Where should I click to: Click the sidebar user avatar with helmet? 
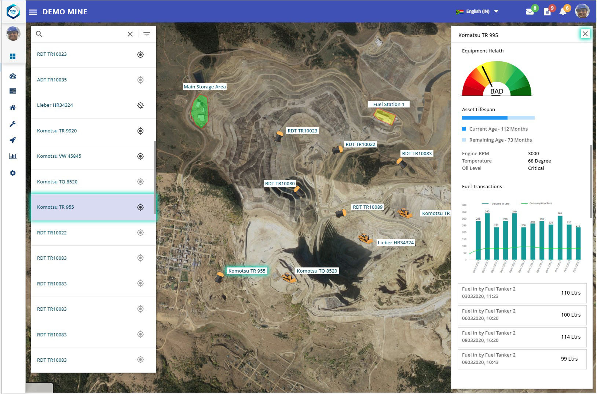click(13, 33)
